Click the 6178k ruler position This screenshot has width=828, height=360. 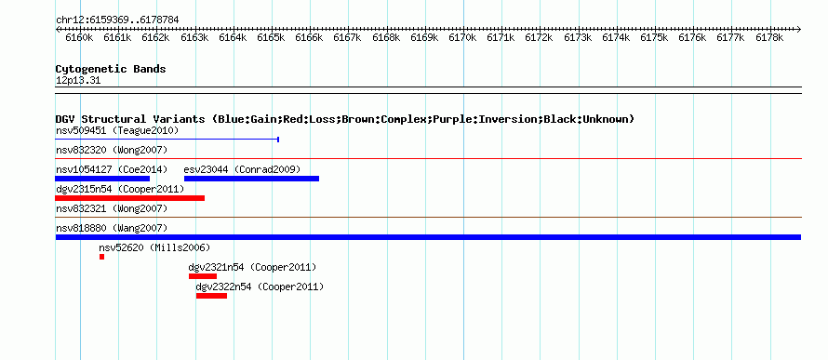tap(770, 37)
